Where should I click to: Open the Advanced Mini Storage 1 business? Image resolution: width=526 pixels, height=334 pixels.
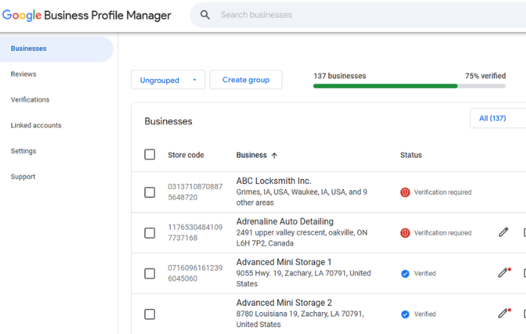coord(284,262)
